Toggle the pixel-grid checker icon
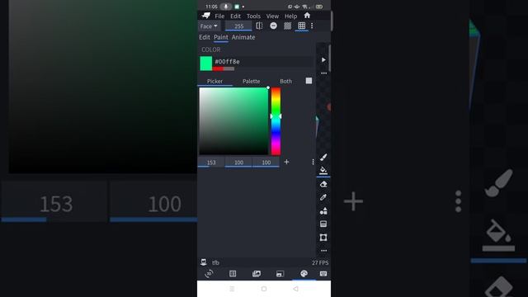This screenshot has width=528, height=297. point(288,26)
